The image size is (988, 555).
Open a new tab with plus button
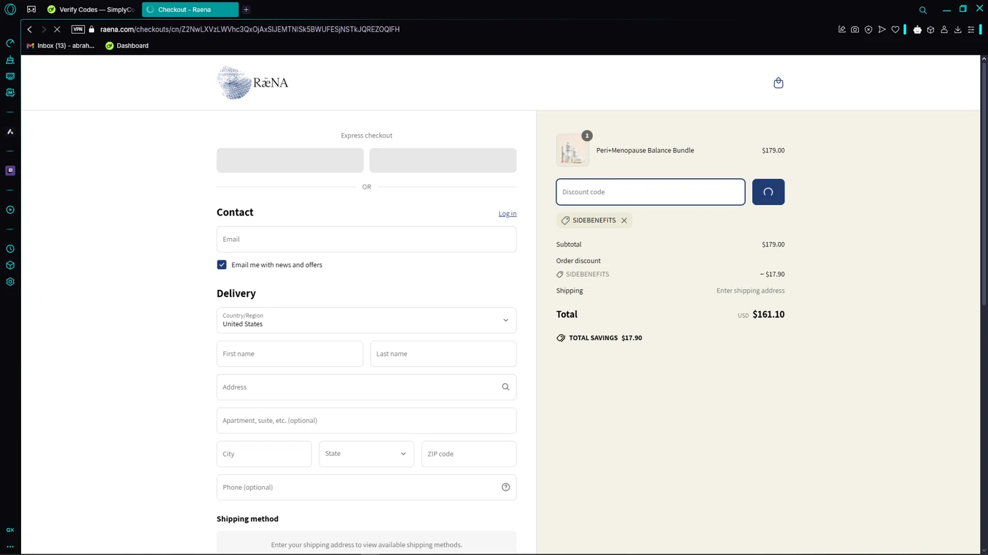[x=246, y=10]
